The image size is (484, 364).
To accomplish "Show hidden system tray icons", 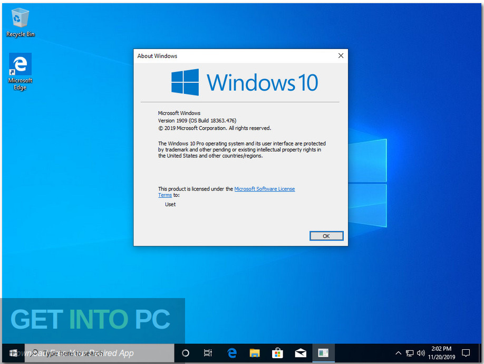I will 398,353.
